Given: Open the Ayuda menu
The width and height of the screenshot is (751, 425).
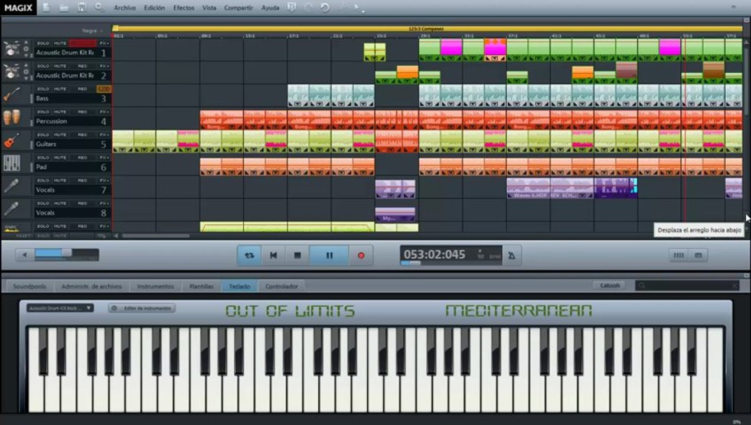Looking at the screenshot, I should coord(270,8).
